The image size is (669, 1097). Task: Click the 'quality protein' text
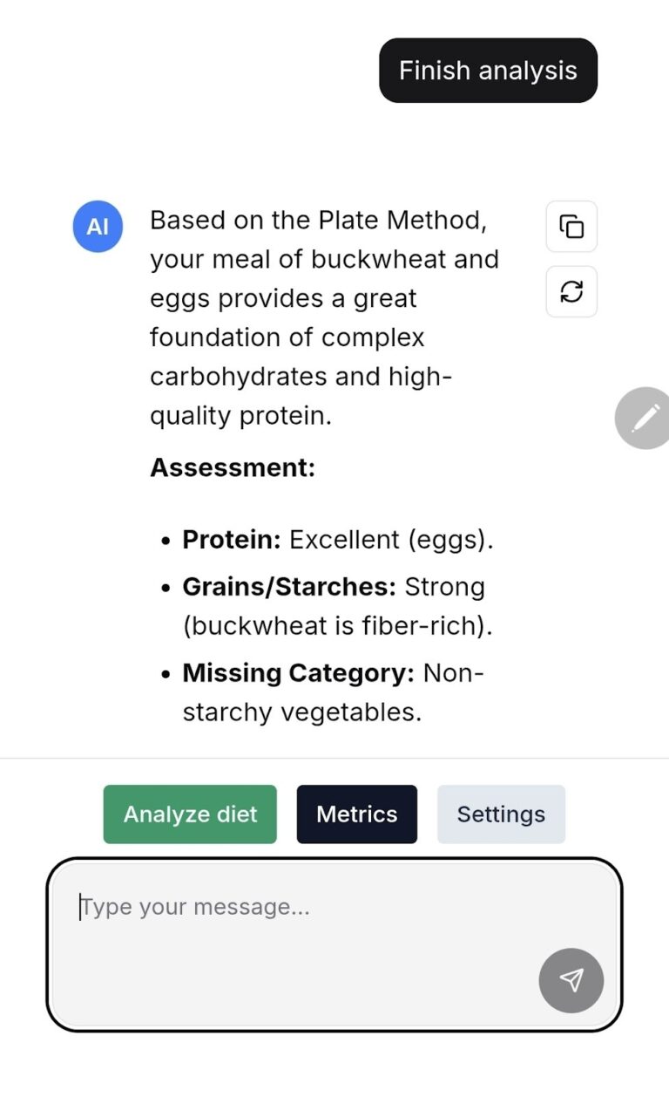(x=240, y=416)
